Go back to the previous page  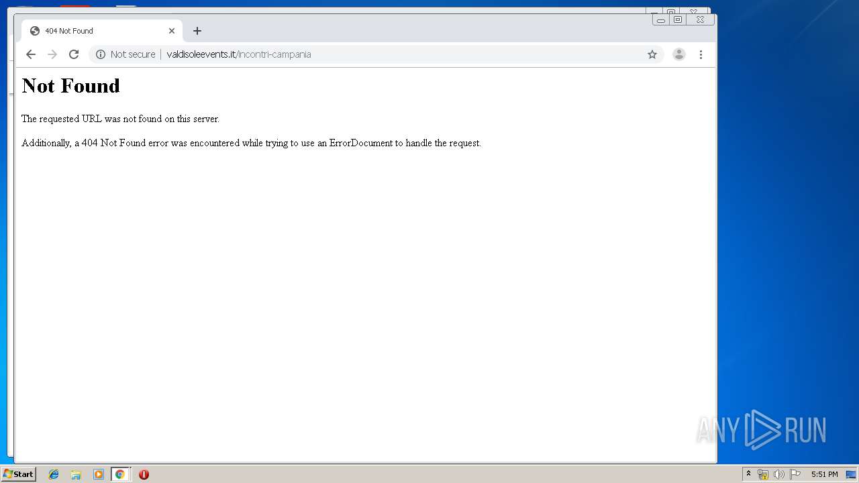click(x=31, y=54)
